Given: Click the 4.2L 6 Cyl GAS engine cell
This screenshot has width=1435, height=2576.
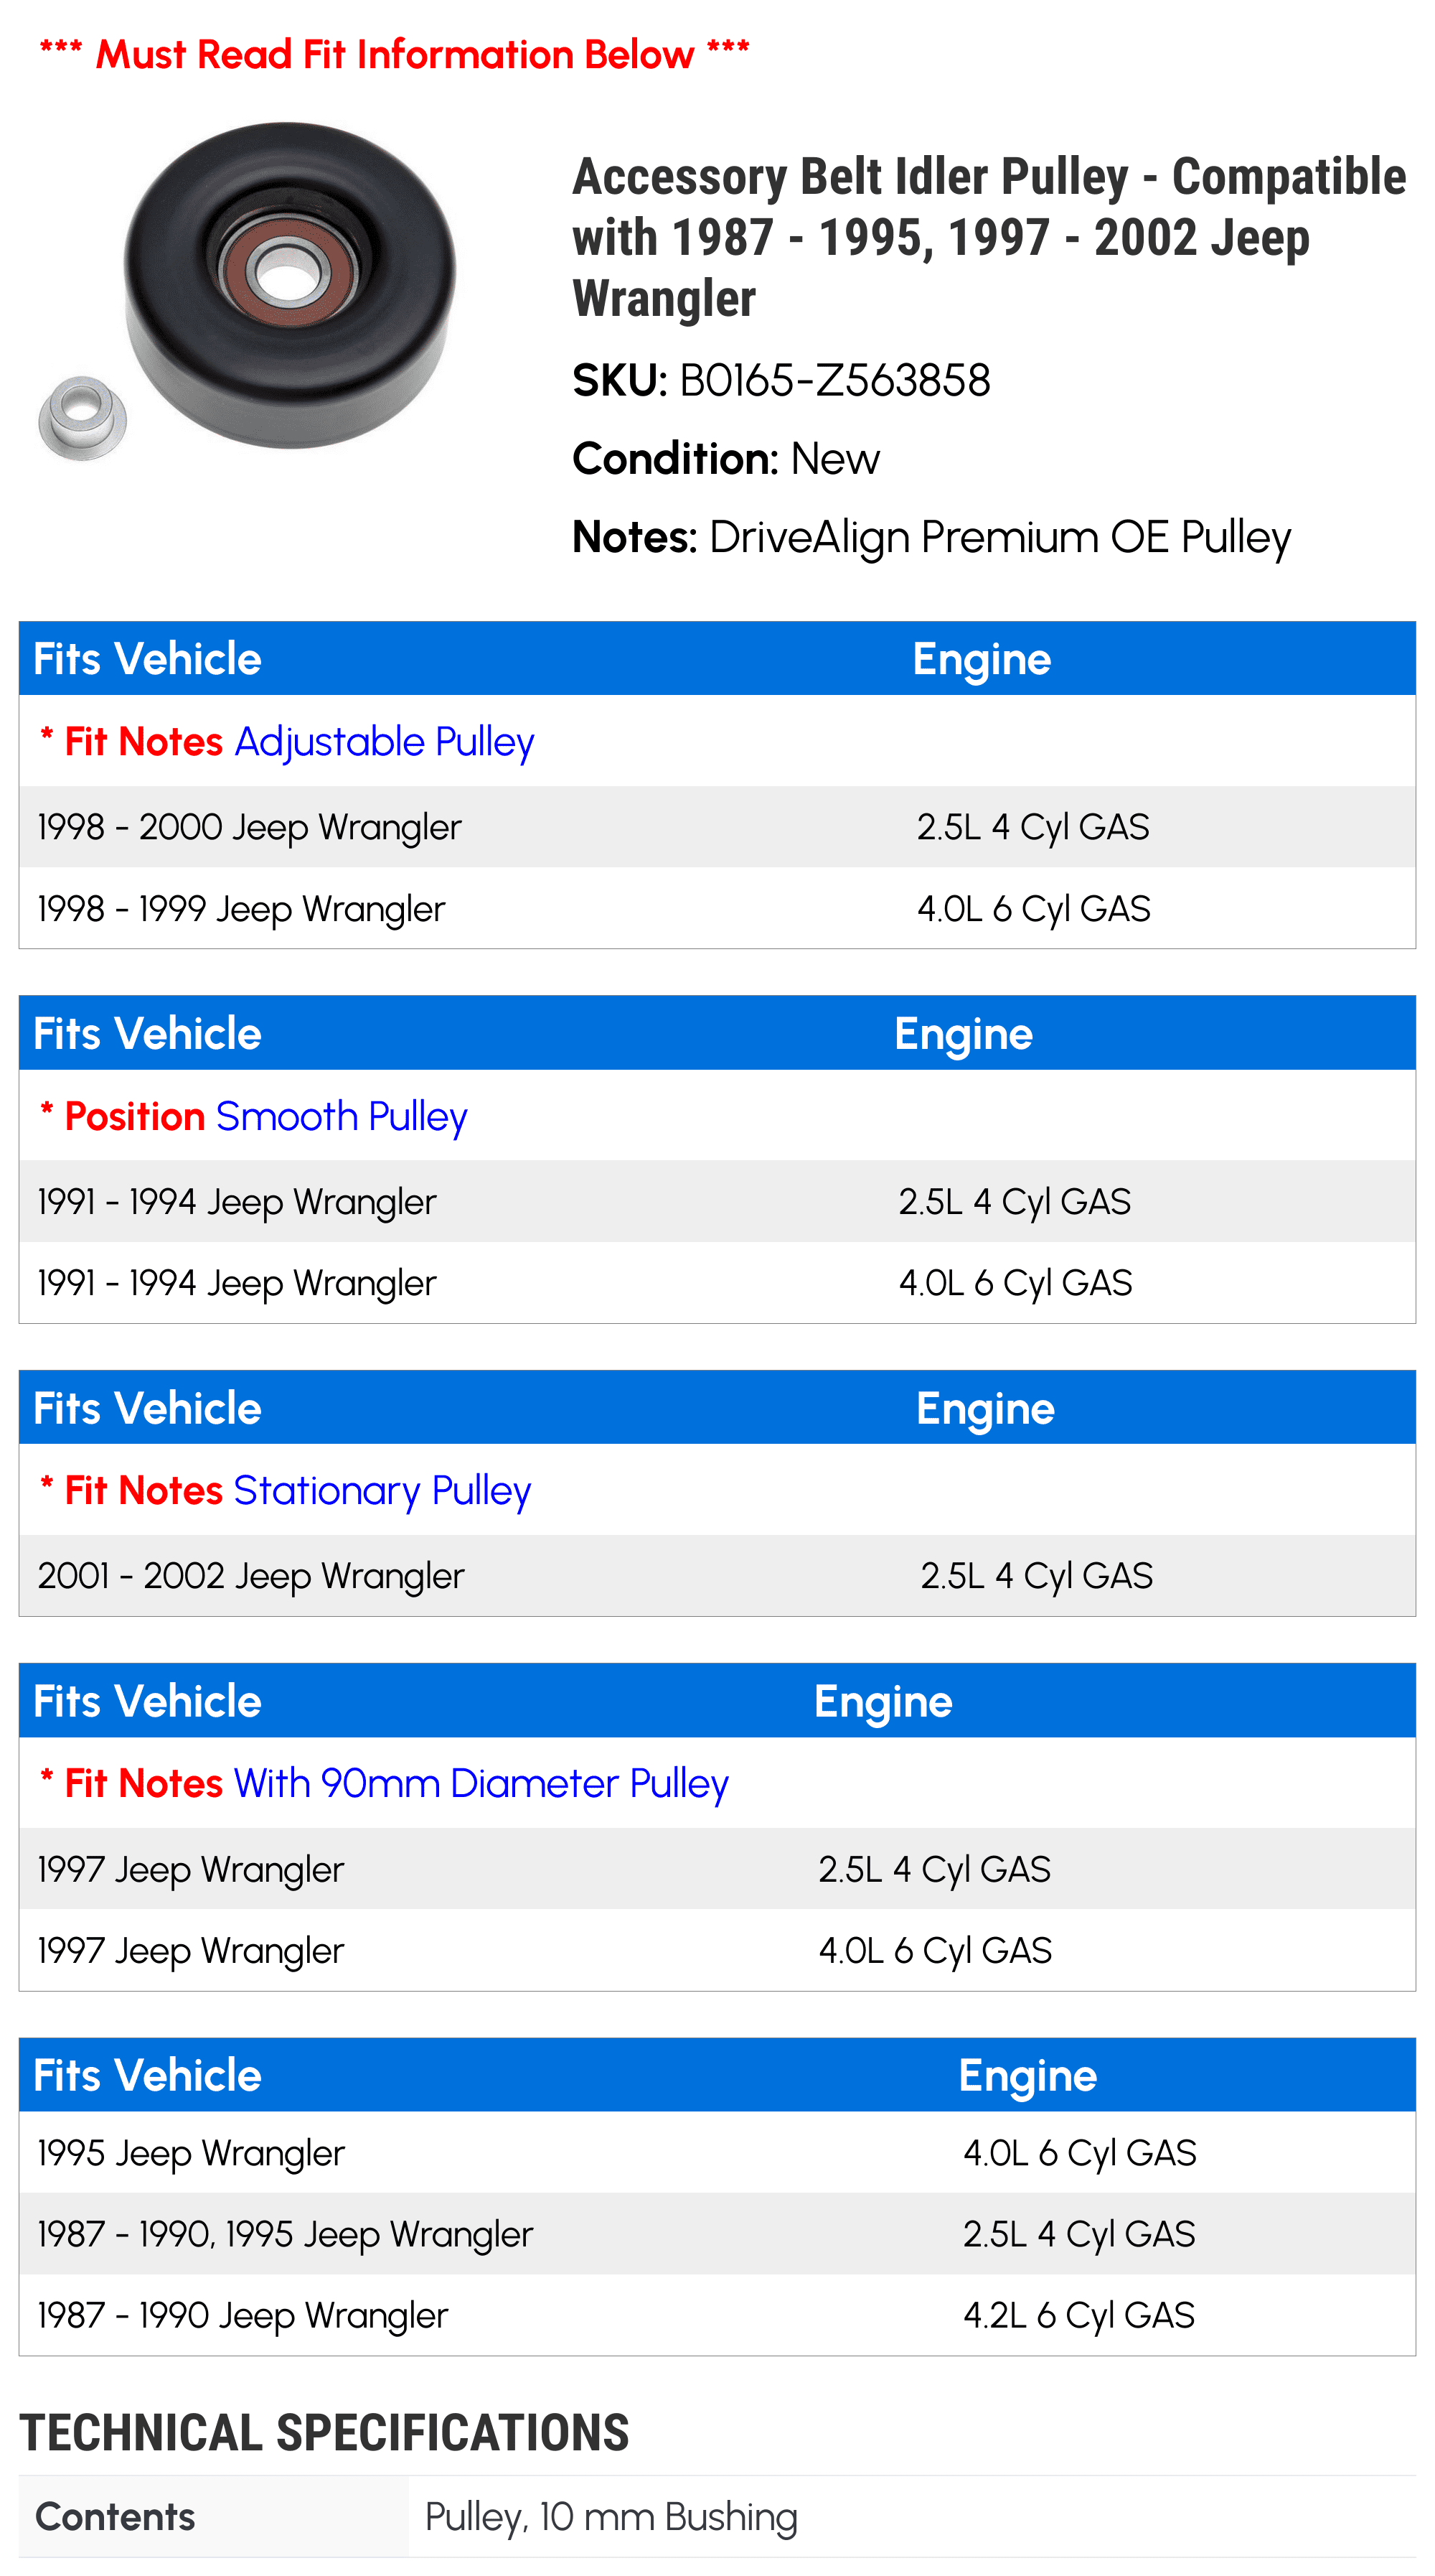Looking at the screenshot, I should click(x=1079, y=2316).
